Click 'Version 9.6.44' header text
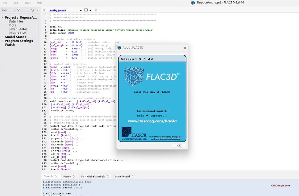Image resolution: width=299 pixels, height=196 pixels. (137, 59)
